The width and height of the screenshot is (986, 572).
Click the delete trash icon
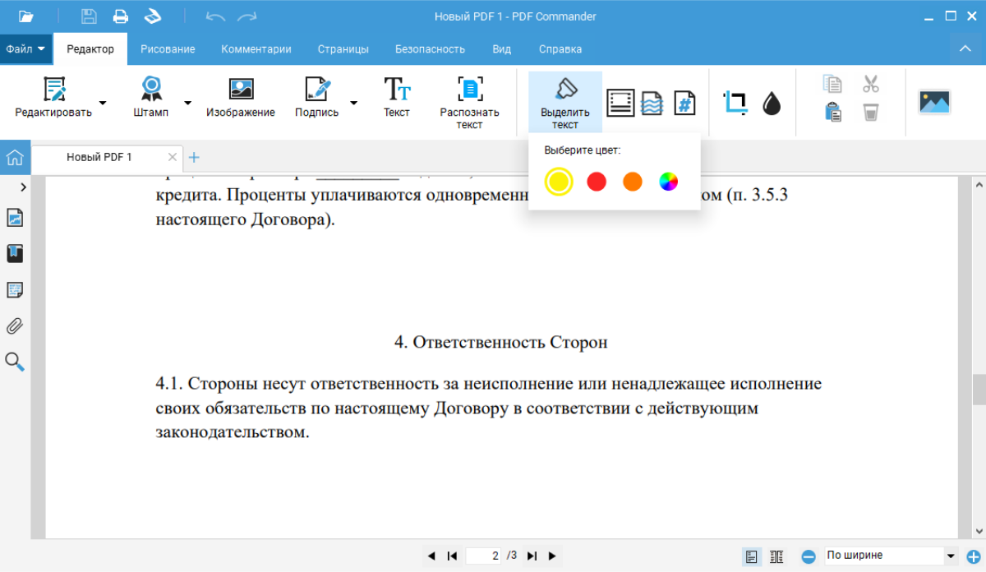coord(871,112)
